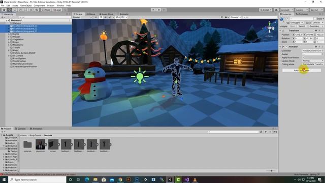Select the Hand tool in toolbar
The width and height of the screenshot is (325, 183).
coord(4,10)
